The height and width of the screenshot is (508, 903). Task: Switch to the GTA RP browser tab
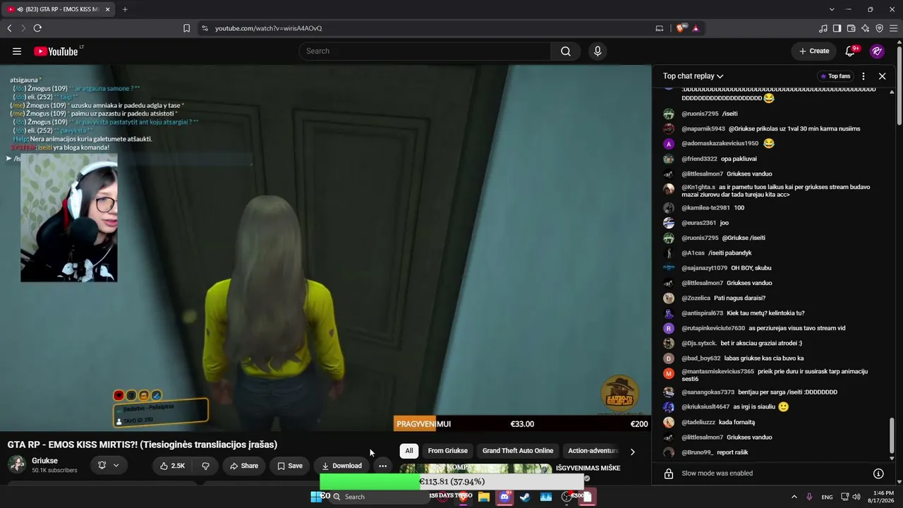pyautogui.click(x=59, y=9)
